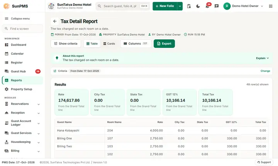278x166 pixels.
Task: Click the Room Name column header
Action: (x=114, y=122)
